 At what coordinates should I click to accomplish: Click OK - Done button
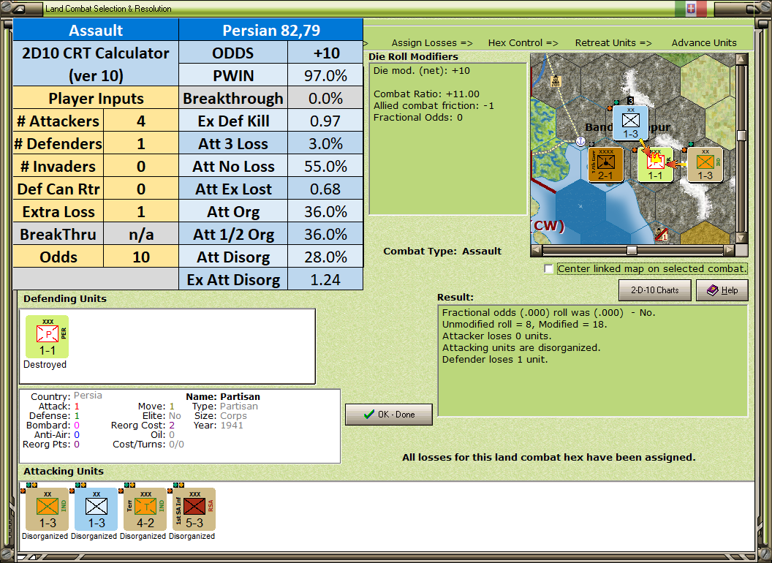pyautogui.click(x=389, y=415)
